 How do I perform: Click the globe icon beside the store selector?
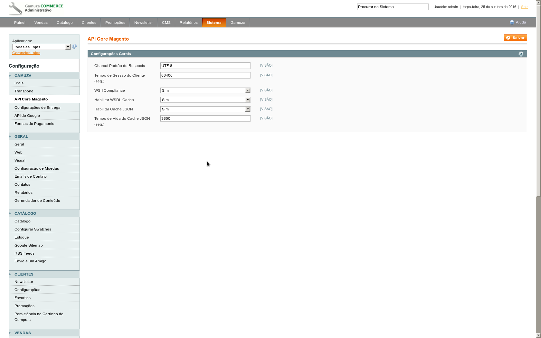pyautogui.click(x=74, y=46)
